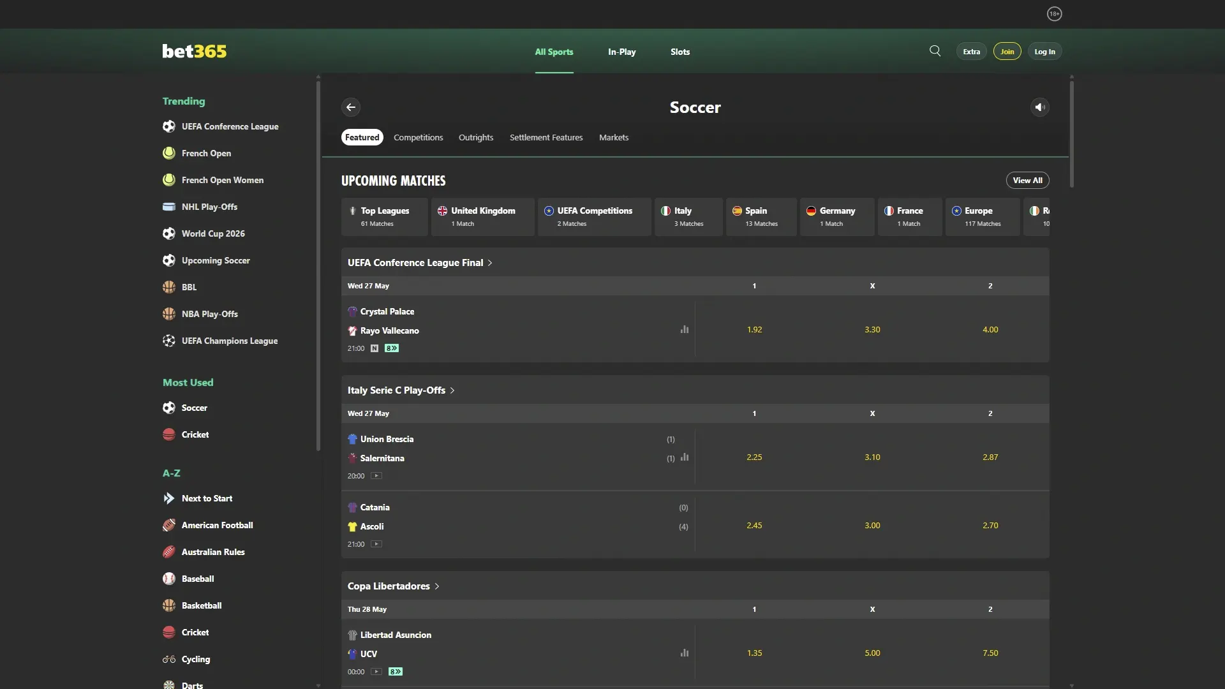
Task: Open French Open tennis in Trending
Action: [x=197, y=153]
